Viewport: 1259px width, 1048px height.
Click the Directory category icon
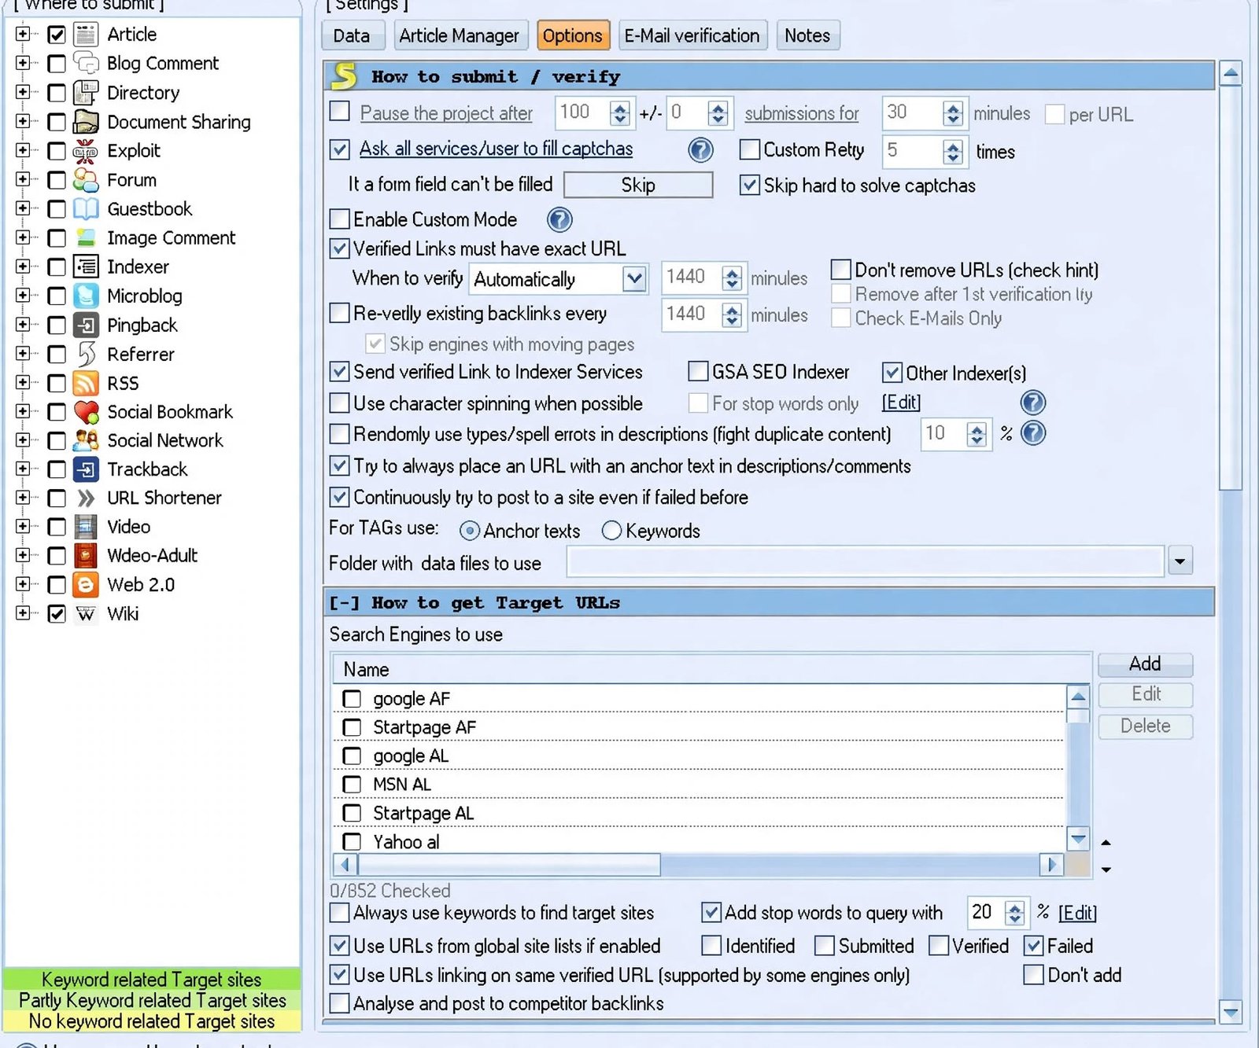[85, 92]
